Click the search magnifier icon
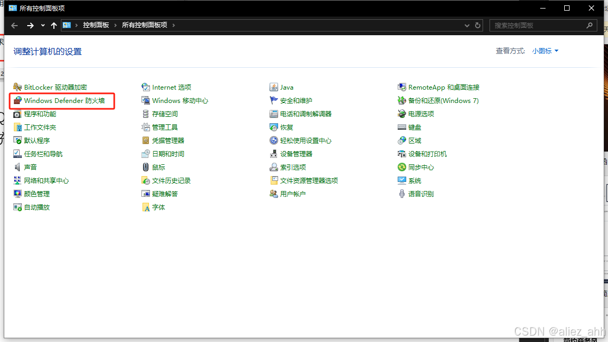This screenshot has width=608, height=342. pyautogui.click(x=589, y=26)
